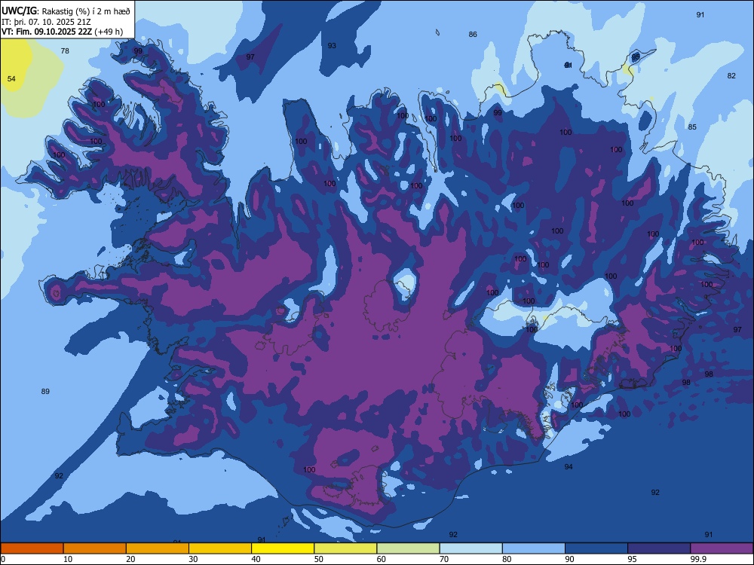Image resolution: width=754 pixels, height=565 pixels.
Task: Click the legend tick label '30'
Action: tap(193, 559)
